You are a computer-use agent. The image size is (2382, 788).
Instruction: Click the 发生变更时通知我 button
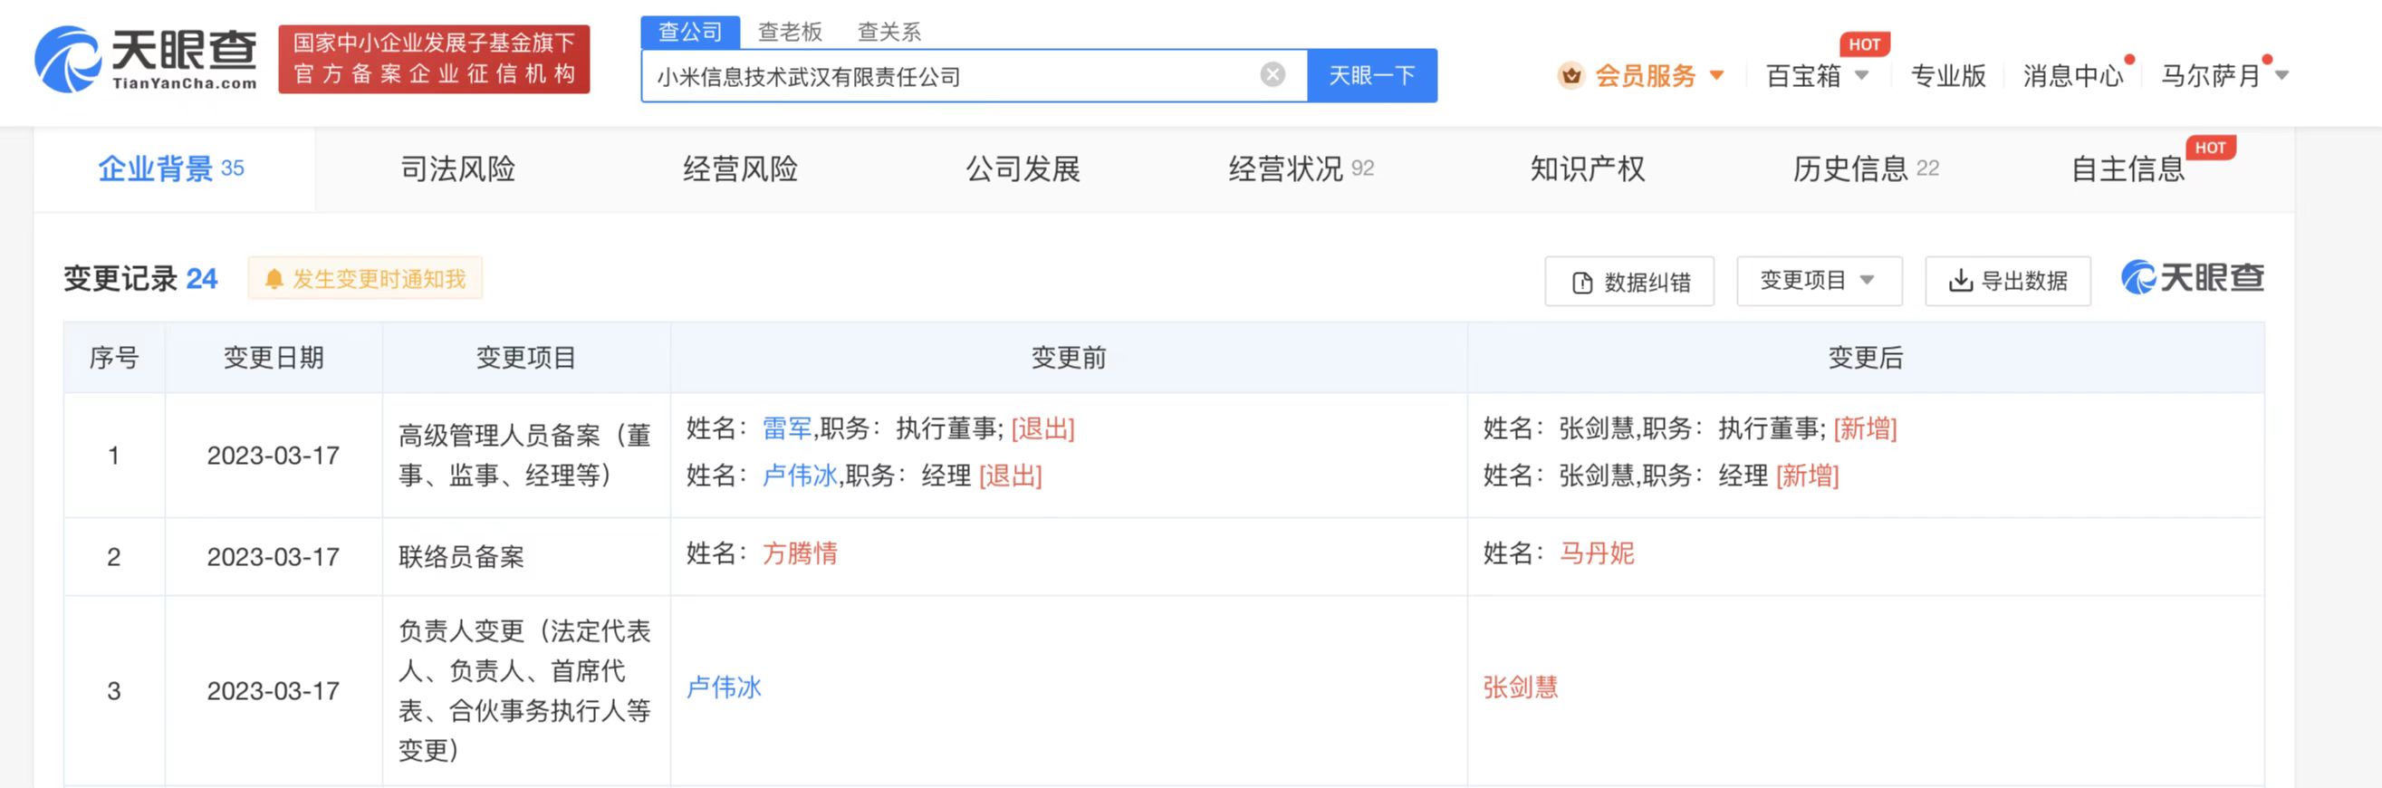pyautogui.click(x=365, y=278)
